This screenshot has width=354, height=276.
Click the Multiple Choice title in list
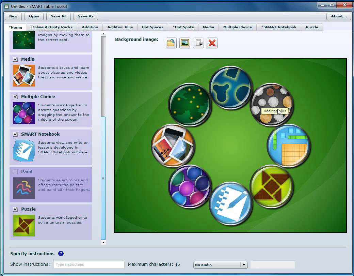click(x=38, y=96)
